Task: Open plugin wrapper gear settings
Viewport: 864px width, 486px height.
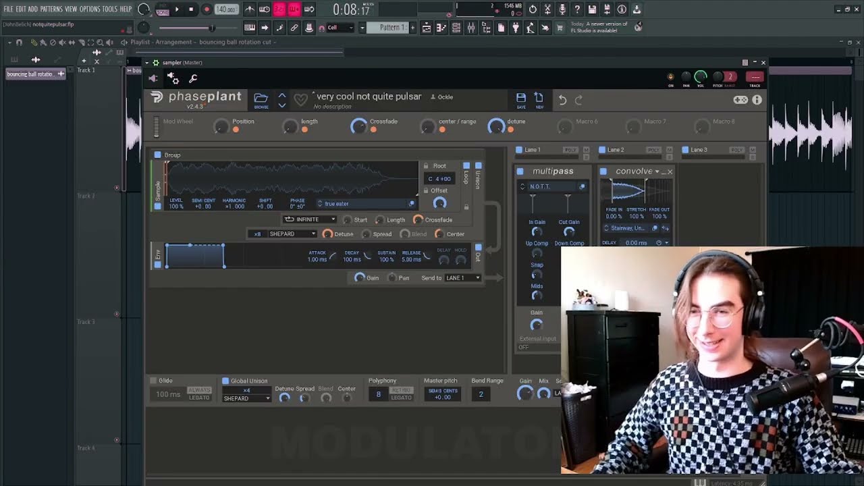Action: (x=173, y=78)
